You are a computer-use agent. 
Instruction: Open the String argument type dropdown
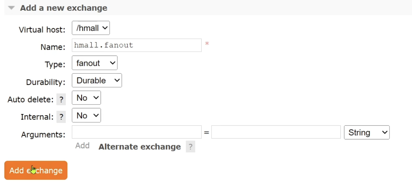pyautogui.click(x=367, y=132)
